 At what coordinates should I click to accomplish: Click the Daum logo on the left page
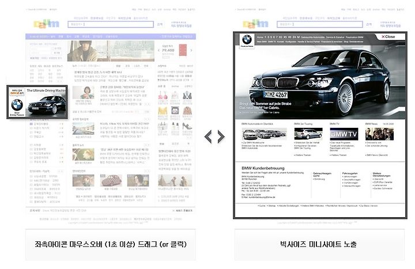46,24
